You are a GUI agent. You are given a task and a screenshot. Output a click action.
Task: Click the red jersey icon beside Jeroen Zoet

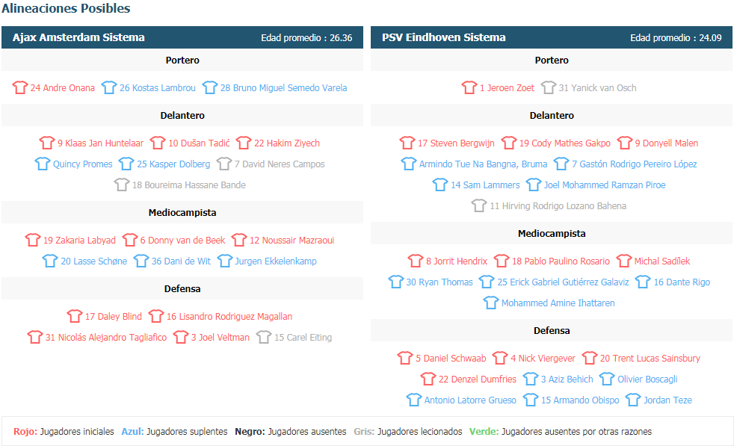pos(469,87)
